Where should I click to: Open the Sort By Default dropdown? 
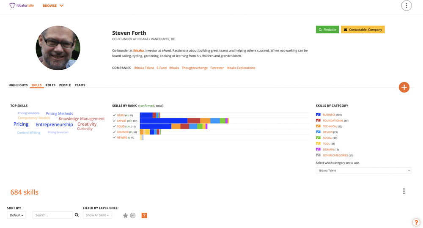(16, 215)
